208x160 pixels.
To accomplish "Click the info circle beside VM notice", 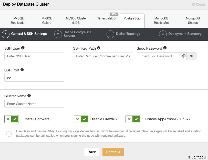I will (9, 134).
